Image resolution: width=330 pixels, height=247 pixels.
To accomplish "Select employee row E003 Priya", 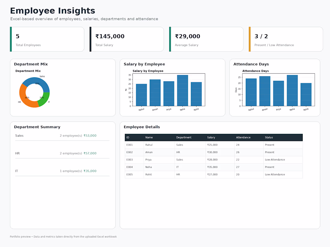I will click(x=214, y=160).
